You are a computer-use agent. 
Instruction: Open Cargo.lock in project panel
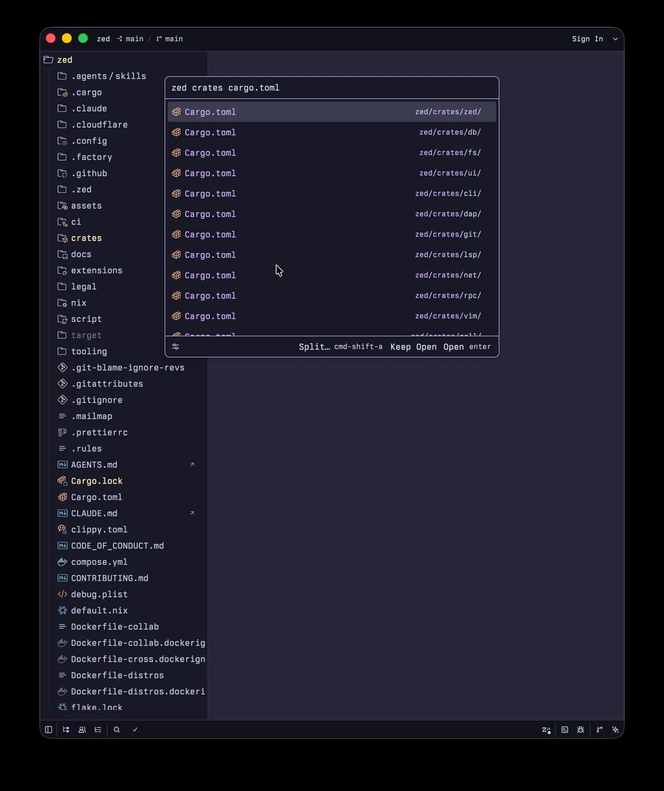coord(124,481)
